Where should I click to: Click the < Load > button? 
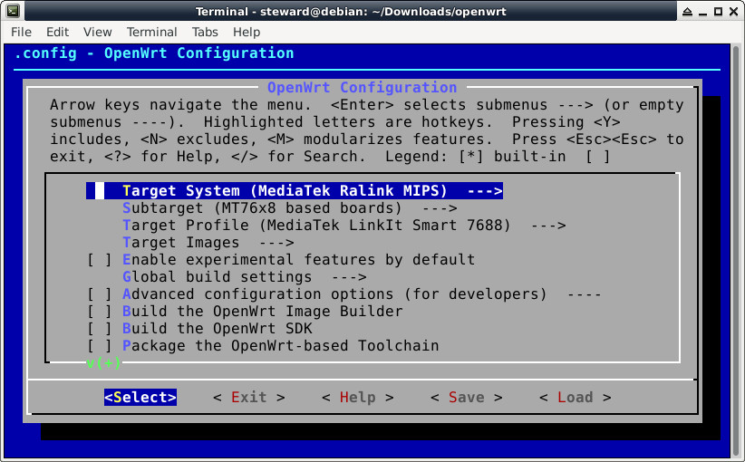tap(576, 398)
